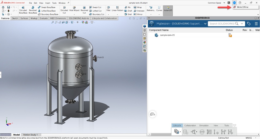Screen dimensions: 260x139
Task: Click the Extruded Boss/Base tool
Action: pyautogui.click(x=23, y=10)
